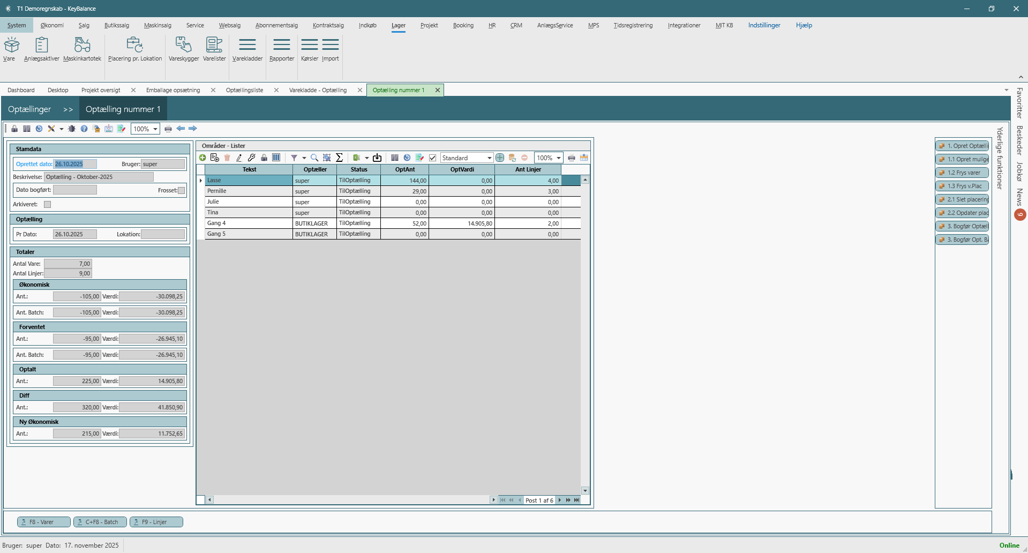Open the Standard layout dropdown
This screenshot has width=1028, height=553.
pyautogui.click(x=489, y=158)
